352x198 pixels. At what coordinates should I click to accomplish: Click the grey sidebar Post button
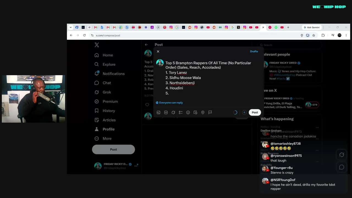(114, 149)
